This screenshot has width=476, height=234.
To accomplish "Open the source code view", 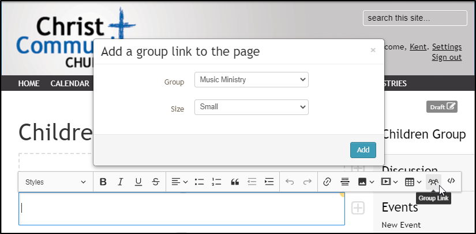I will tap(451, 181).
